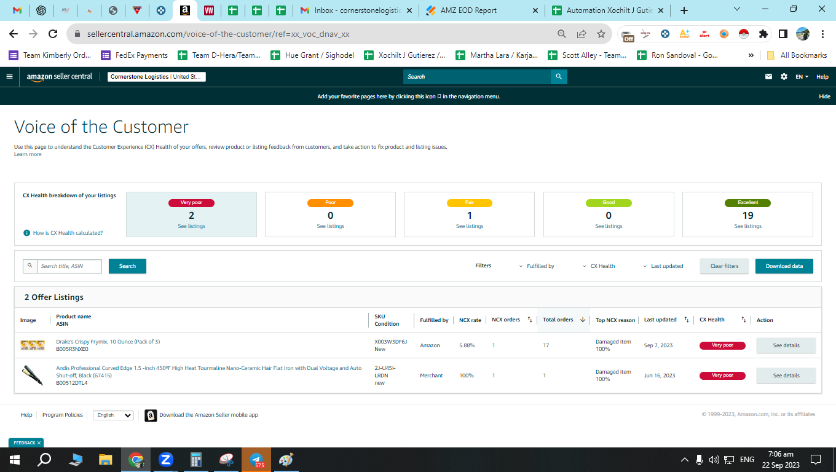The image size is (836, 472).
Task: Click the Amazon app icon next to the mobile app link
Action: (151, 415)
